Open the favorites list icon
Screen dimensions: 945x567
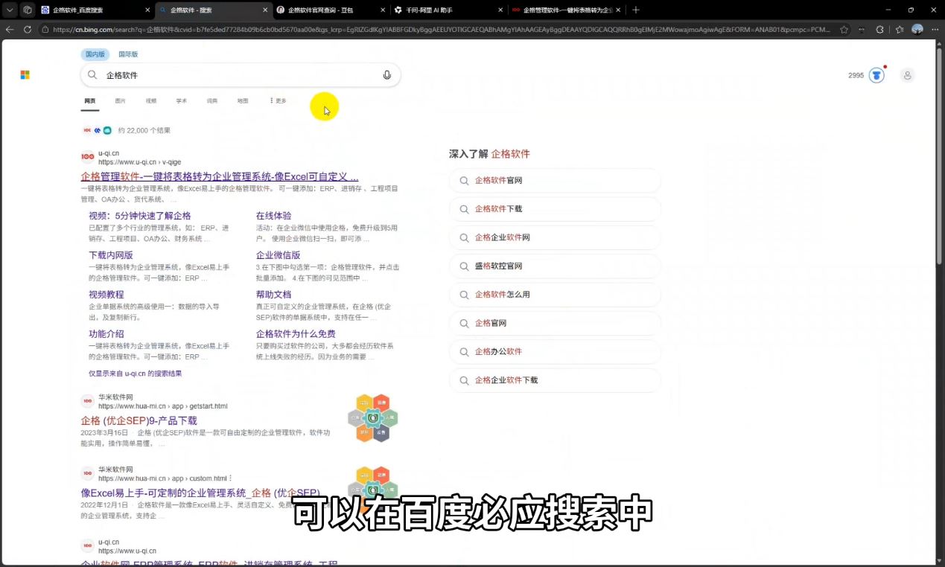click(899, 30)
